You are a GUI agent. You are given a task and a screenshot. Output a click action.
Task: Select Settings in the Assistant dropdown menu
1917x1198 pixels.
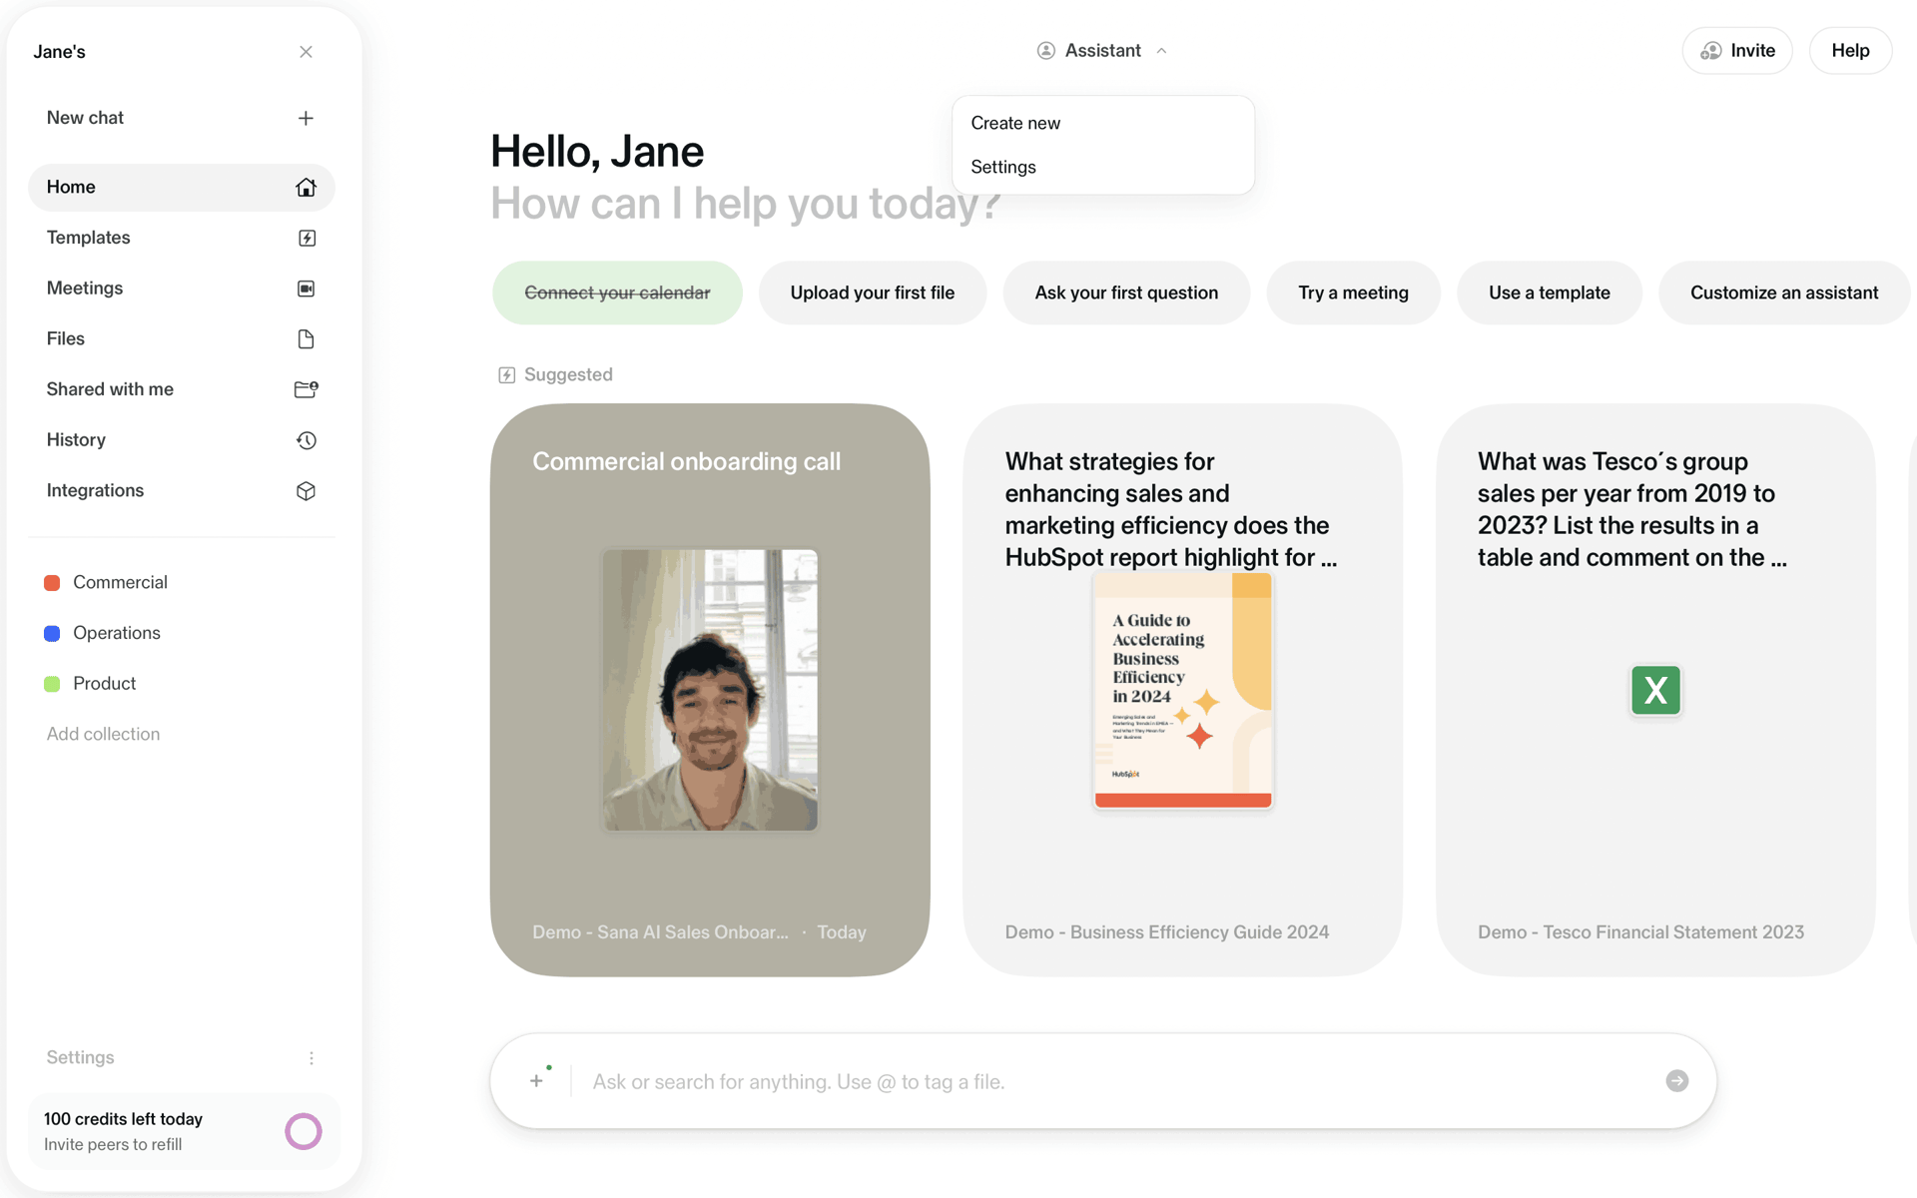pos(1102,167)
